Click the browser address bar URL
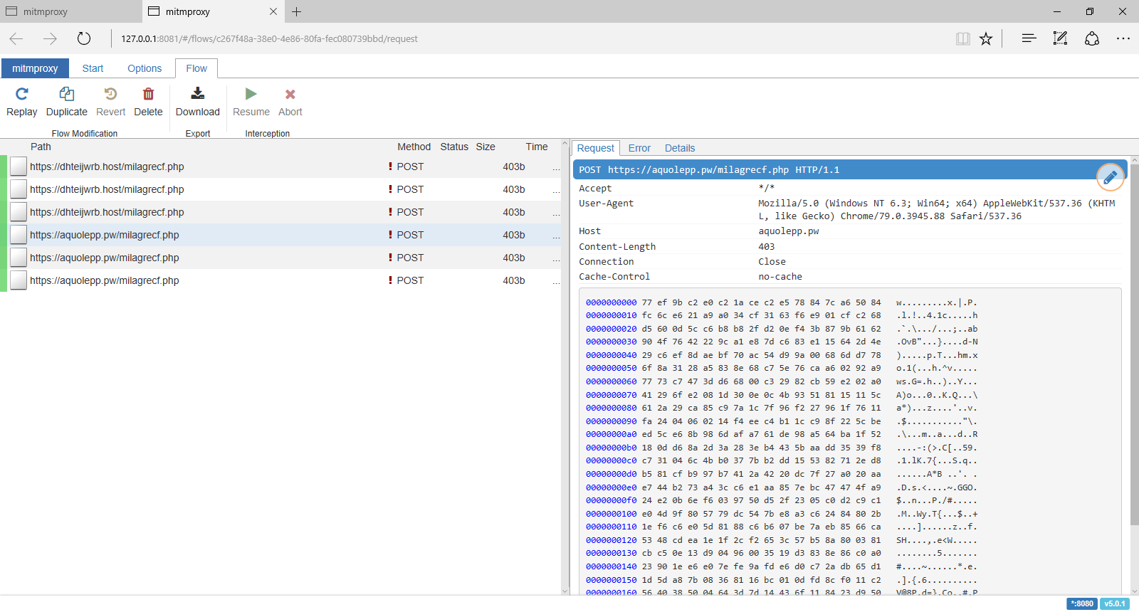This screenshot has width=1139, height=612. tap(269, 38)
